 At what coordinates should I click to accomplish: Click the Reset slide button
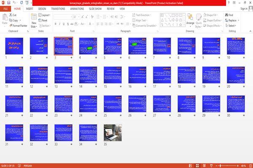tap(43, 20)
